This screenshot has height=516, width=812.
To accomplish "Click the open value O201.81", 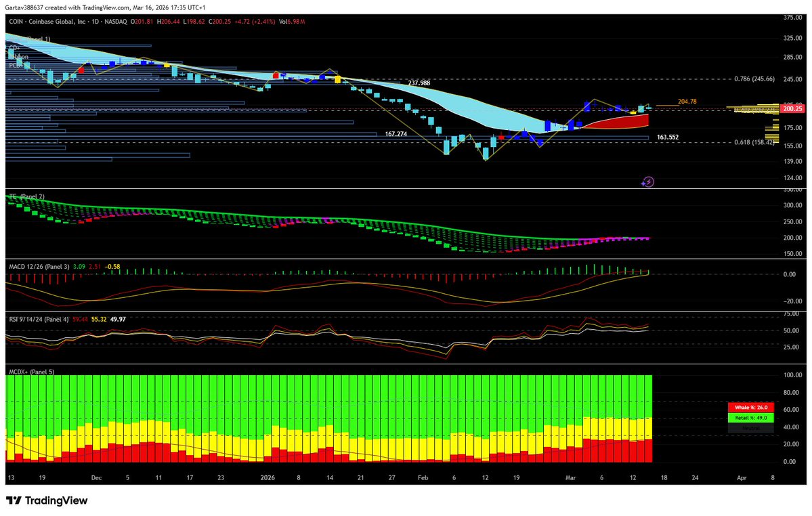I will click(x=142, y=22).
